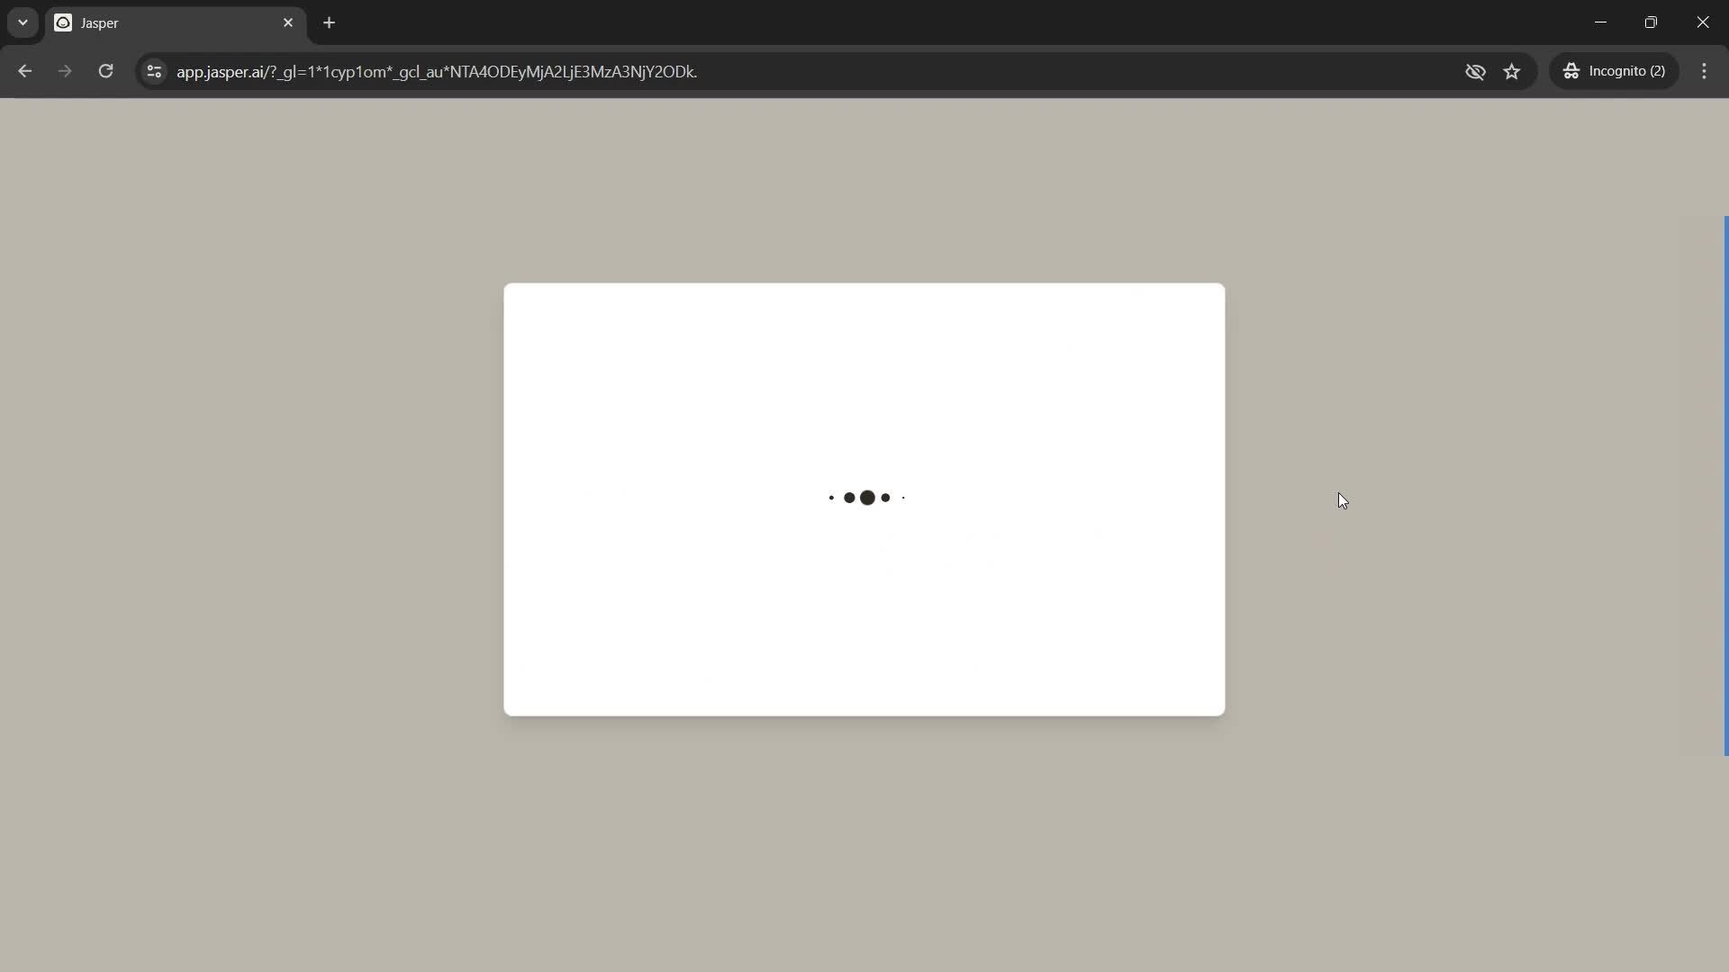This screenshot has height=972, width=1729.
Task: Click the page refresh icon
Action: coord(105,71)
